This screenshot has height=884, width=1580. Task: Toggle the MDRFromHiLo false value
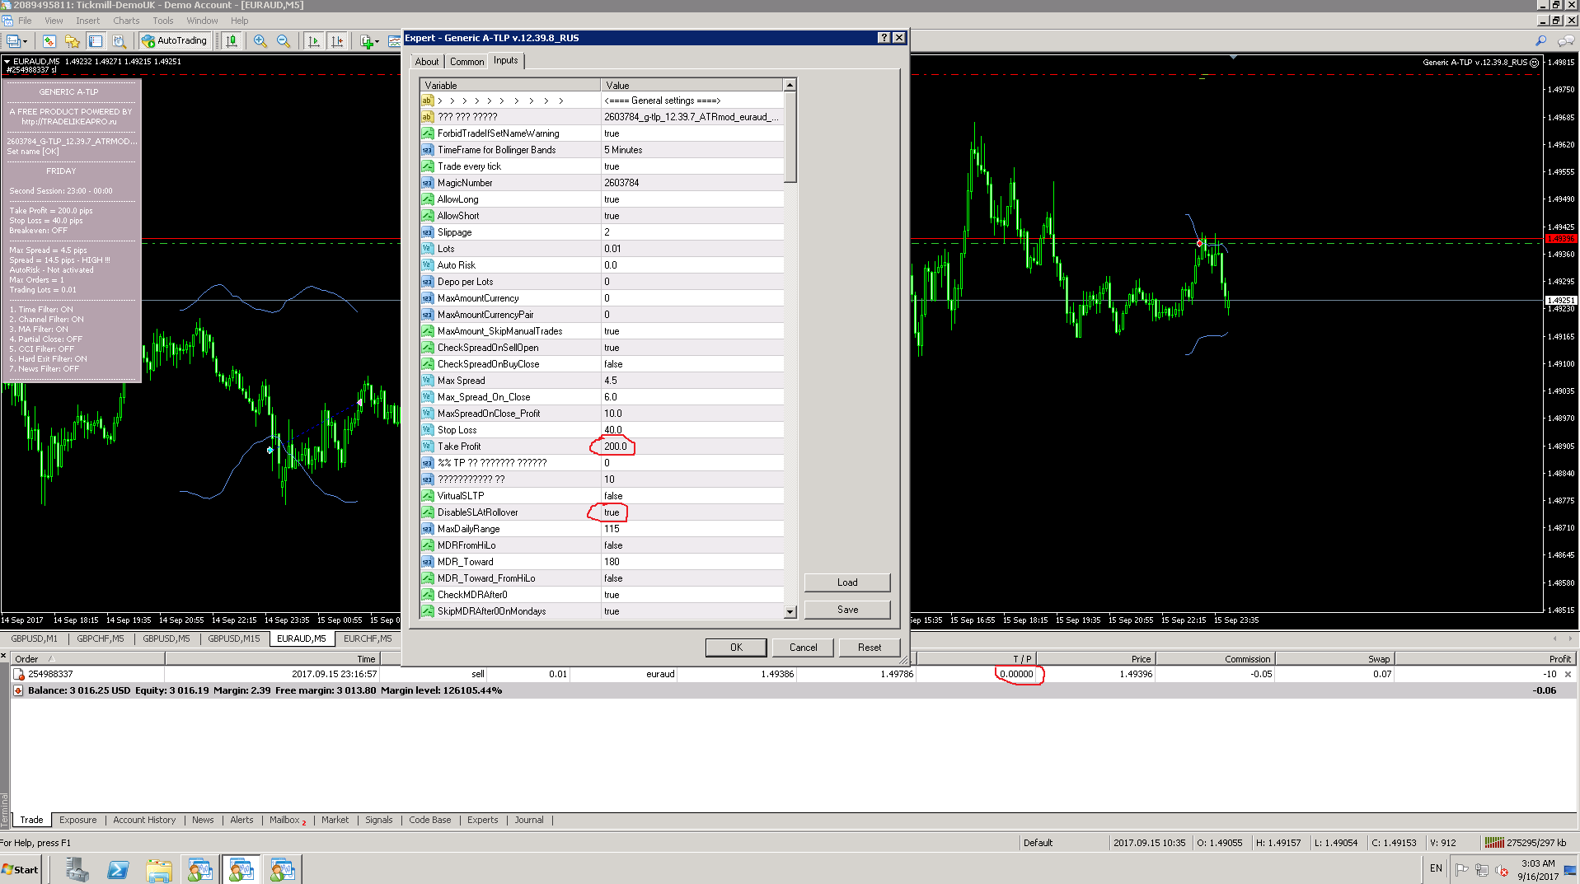coord(613,545)
